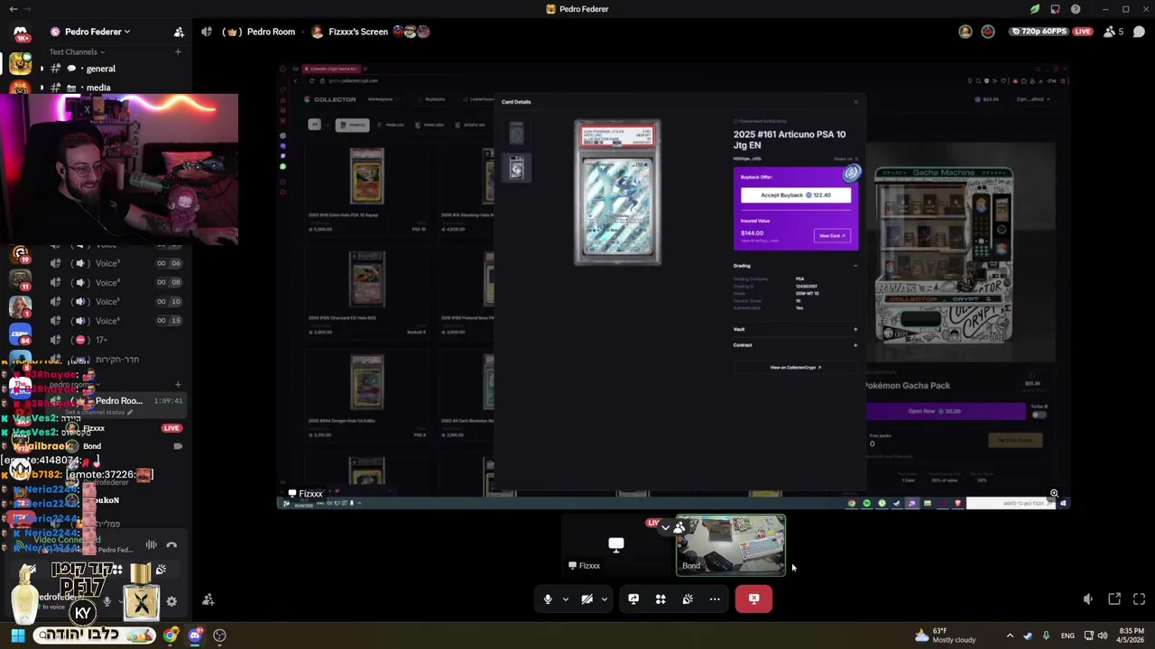The width and height of the screenshot is (1155, 649).
Task: Collapse participant thumbnails with chevron
Action: click(666, 527)
